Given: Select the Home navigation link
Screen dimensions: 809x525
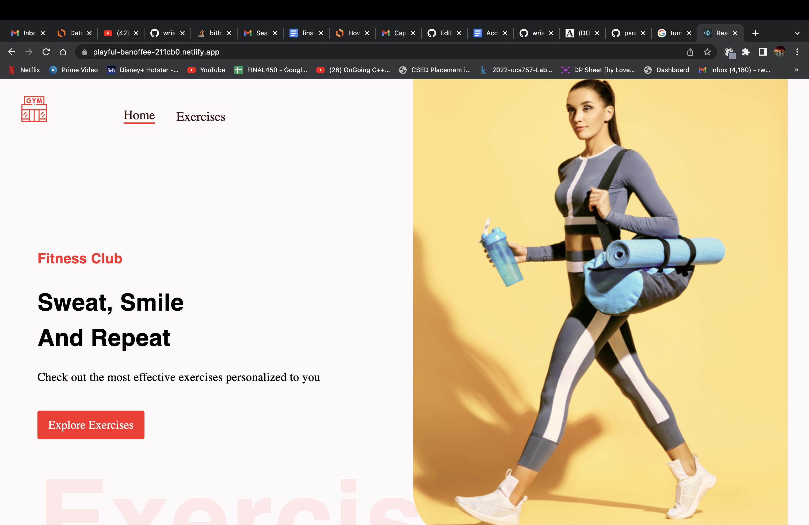Looking at the screenshot, I should click(139, 116).
